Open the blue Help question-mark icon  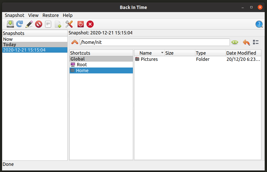pos(259,24)
